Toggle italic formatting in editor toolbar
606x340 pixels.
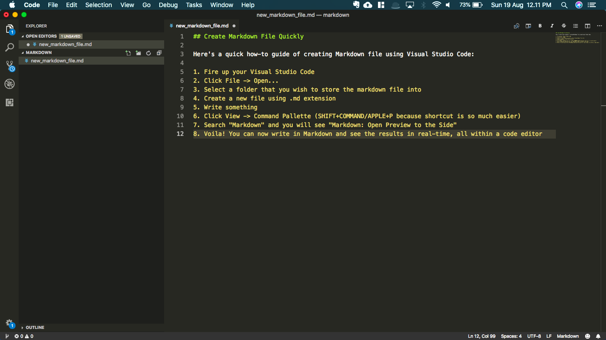552,26
